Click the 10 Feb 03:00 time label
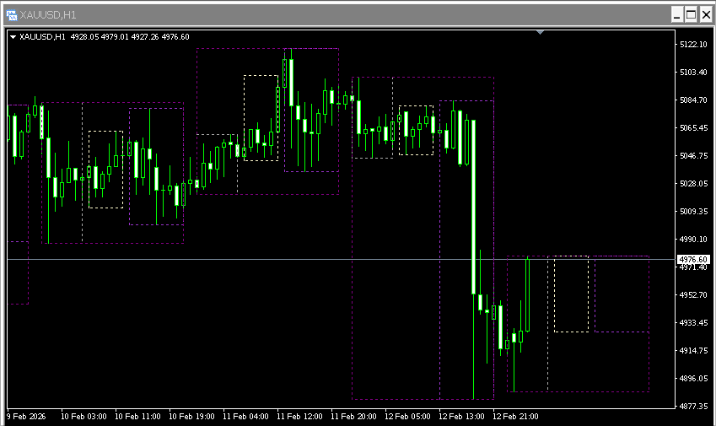 [x=83, y=417]
